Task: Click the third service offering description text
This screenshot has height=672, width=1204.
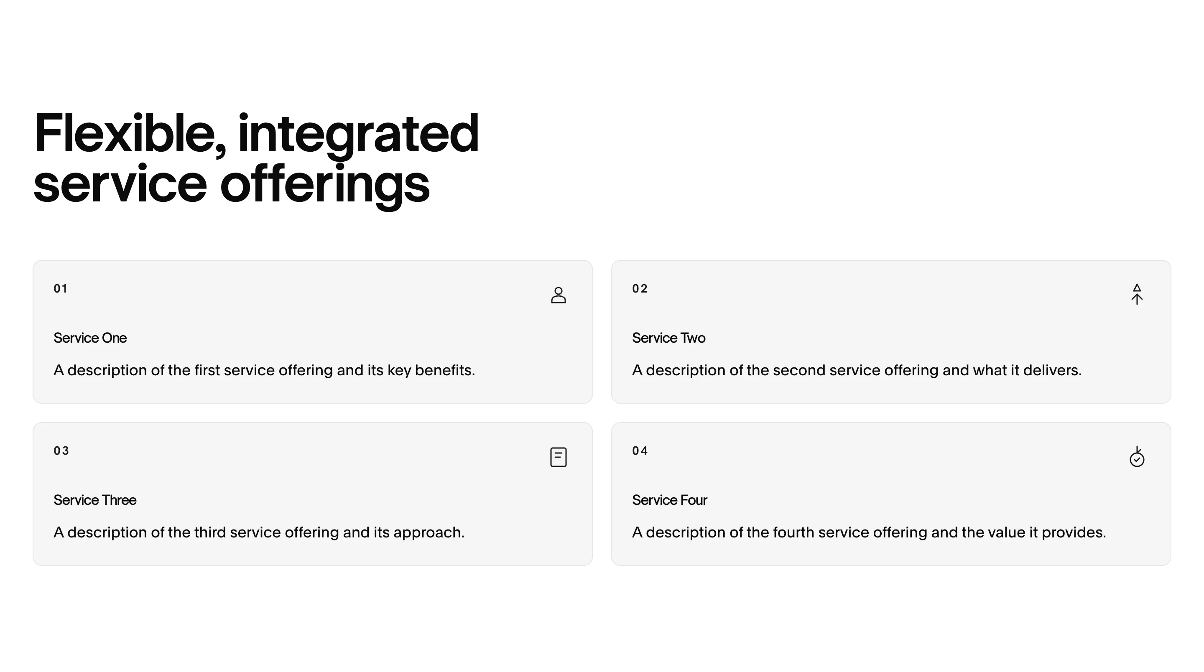Action: 259,532
